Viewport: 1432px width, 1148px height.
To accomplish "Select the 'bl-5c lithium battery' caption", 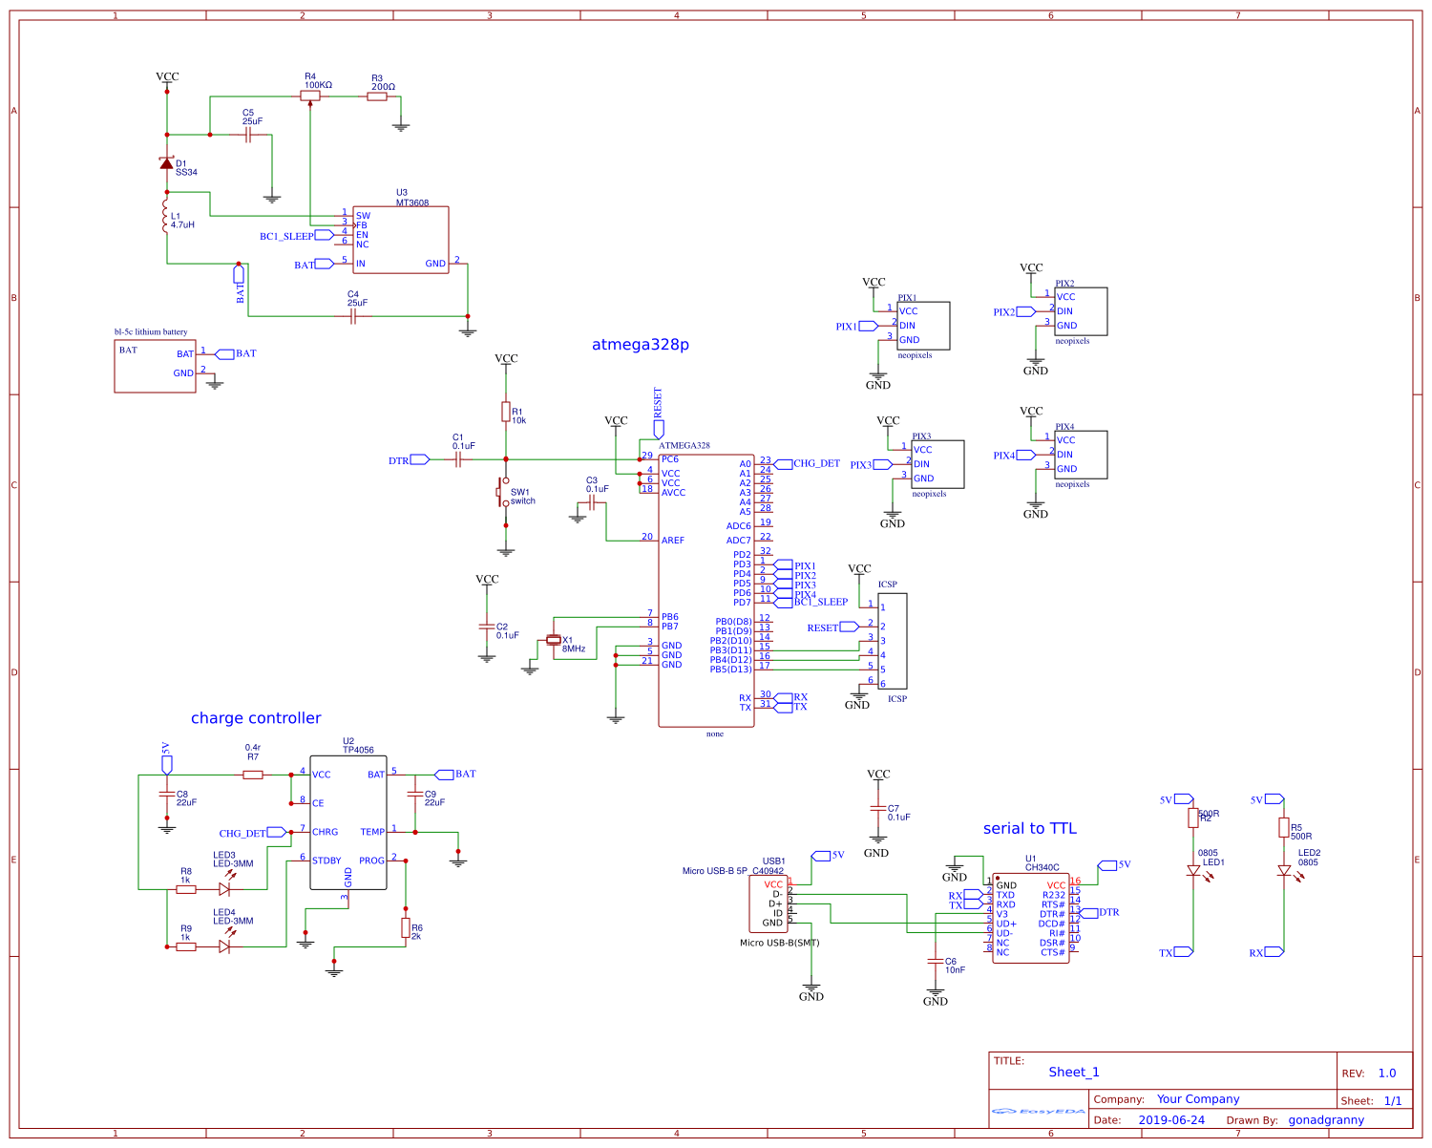I will (151, 332).
